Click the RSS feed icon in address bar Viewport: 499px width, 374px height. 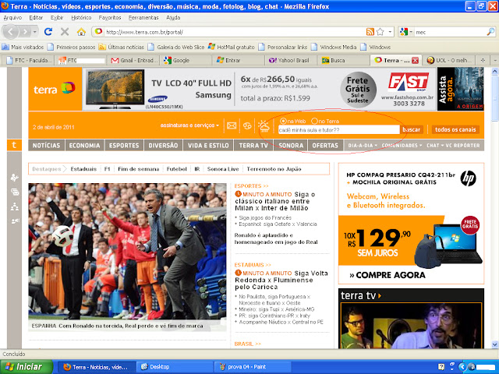coord(370,32)
